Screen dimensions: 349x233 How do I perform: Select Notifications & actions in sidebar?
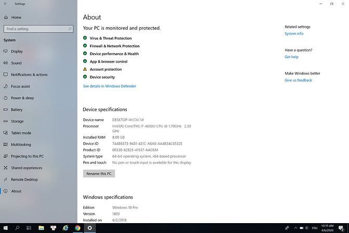click(29, 75)
